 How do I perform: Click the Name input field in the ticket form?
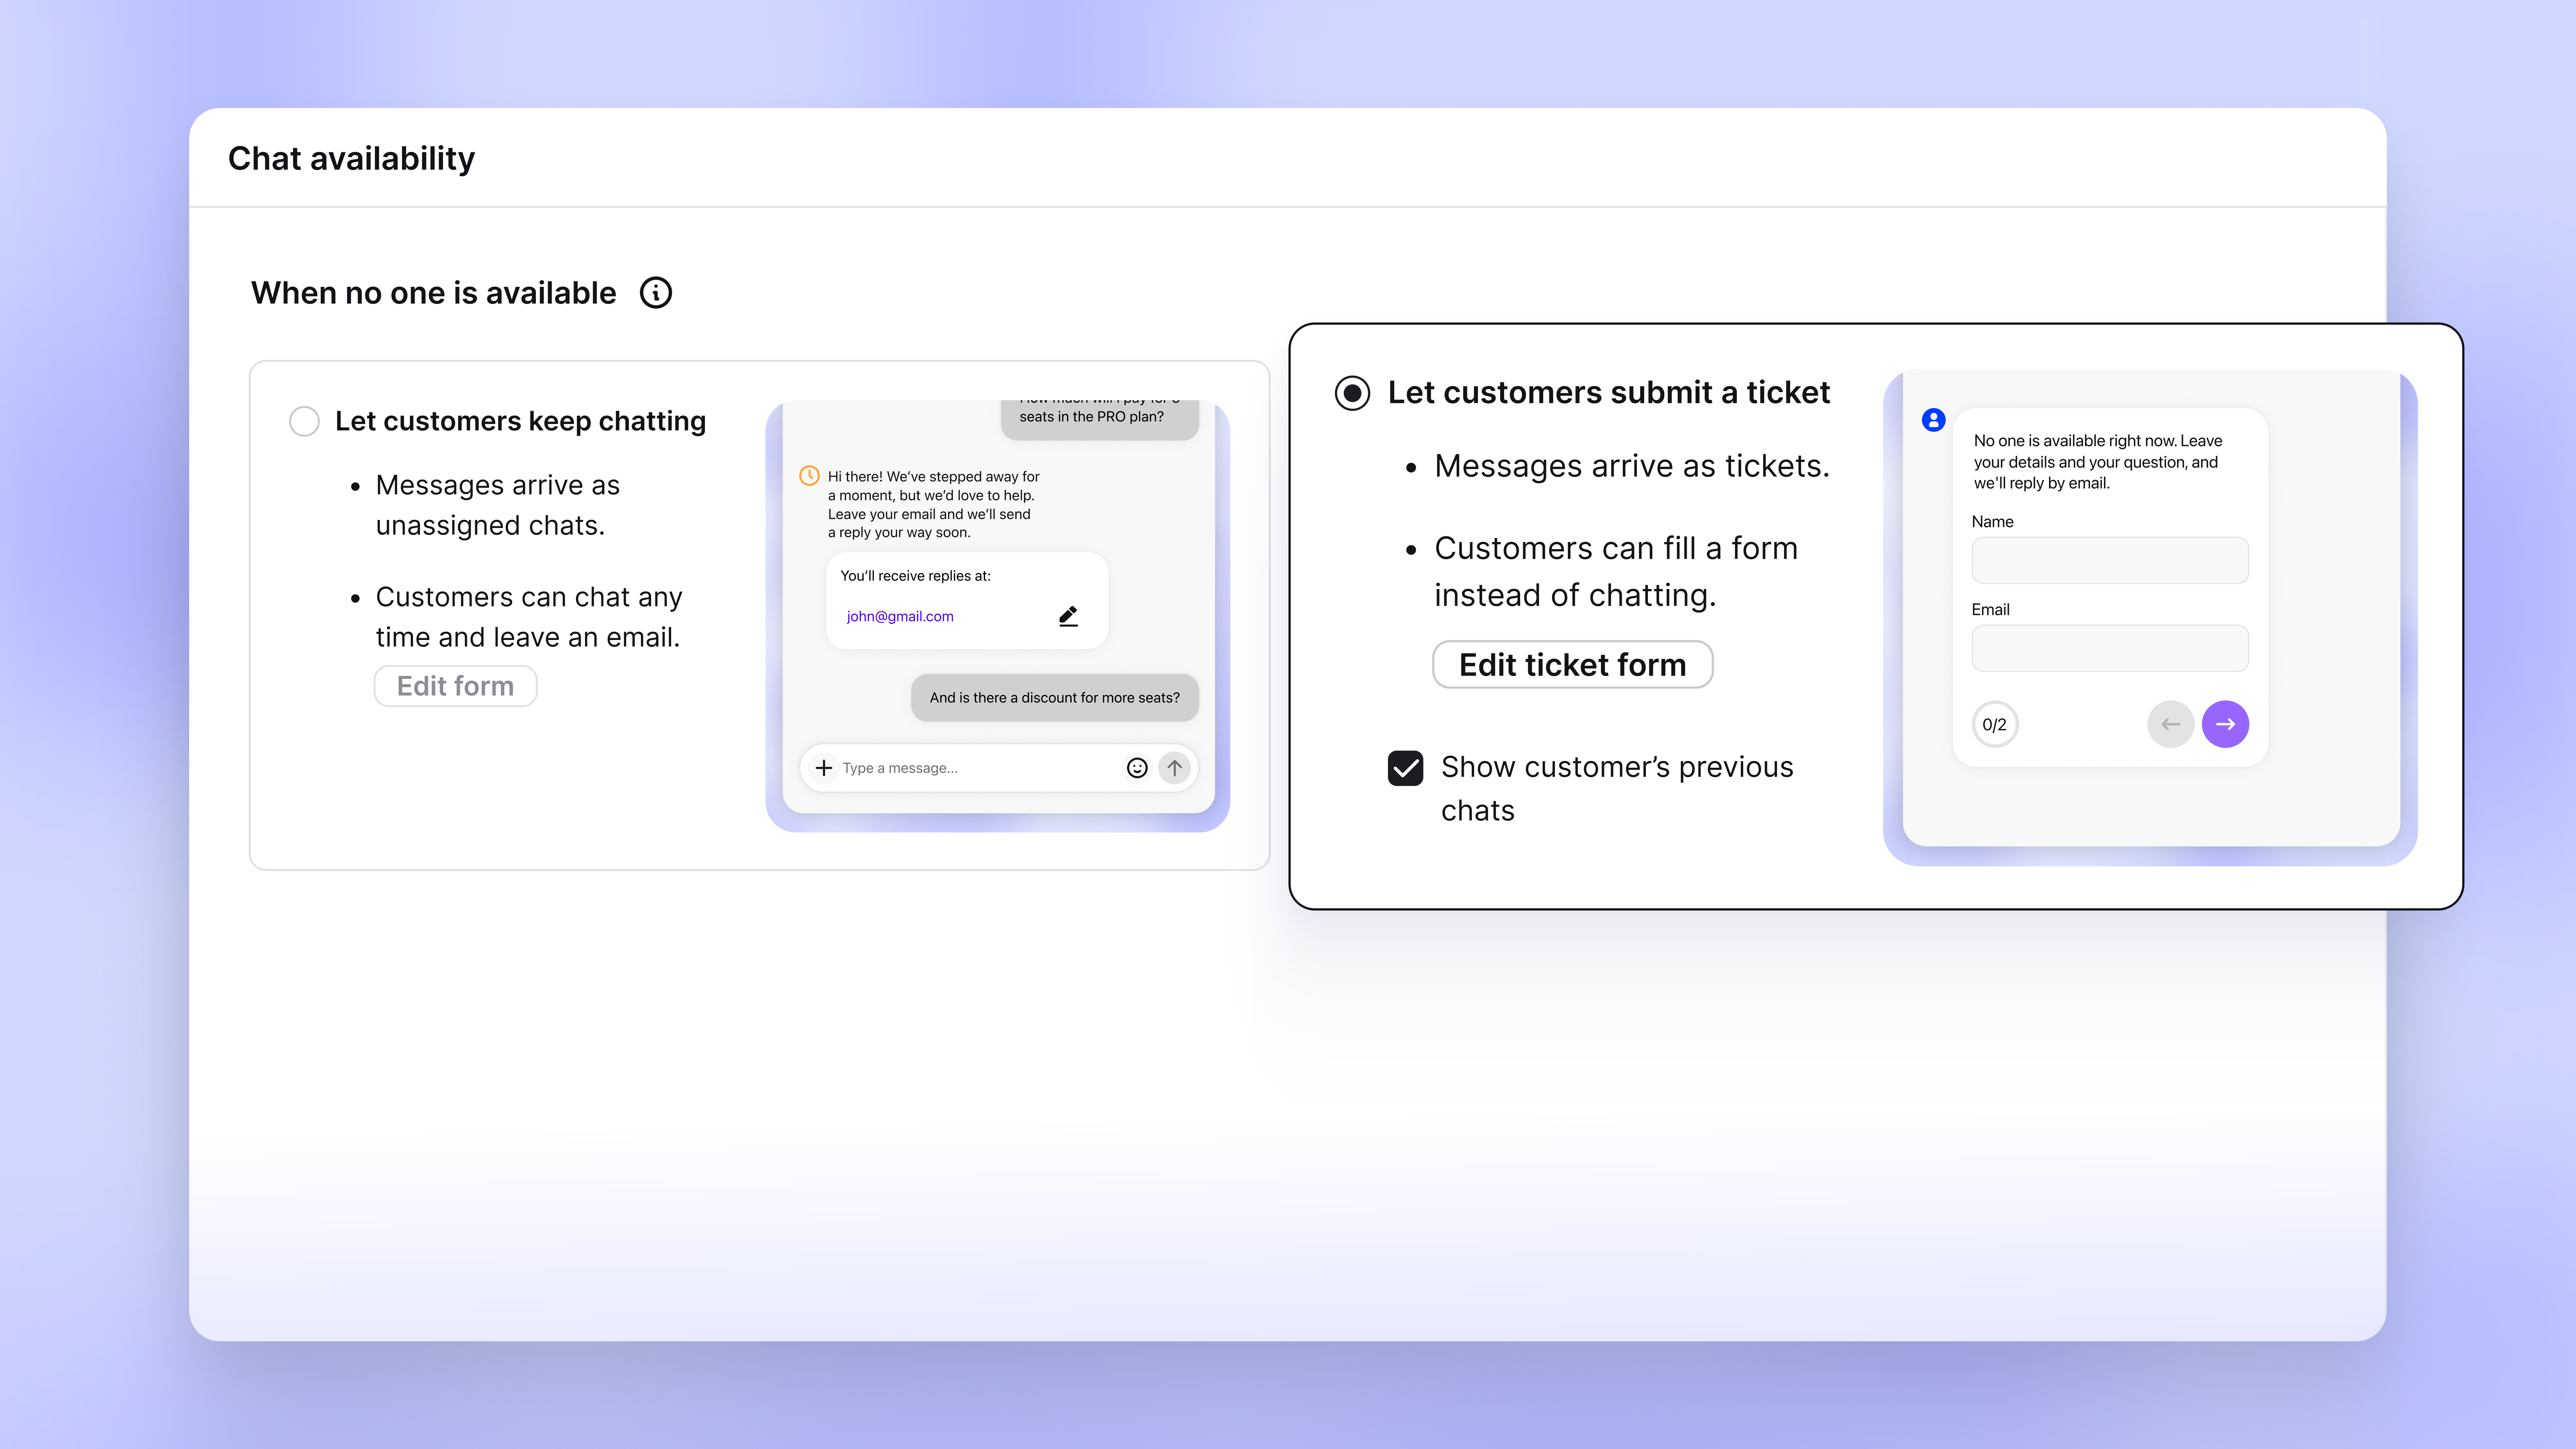point(2110,560)
